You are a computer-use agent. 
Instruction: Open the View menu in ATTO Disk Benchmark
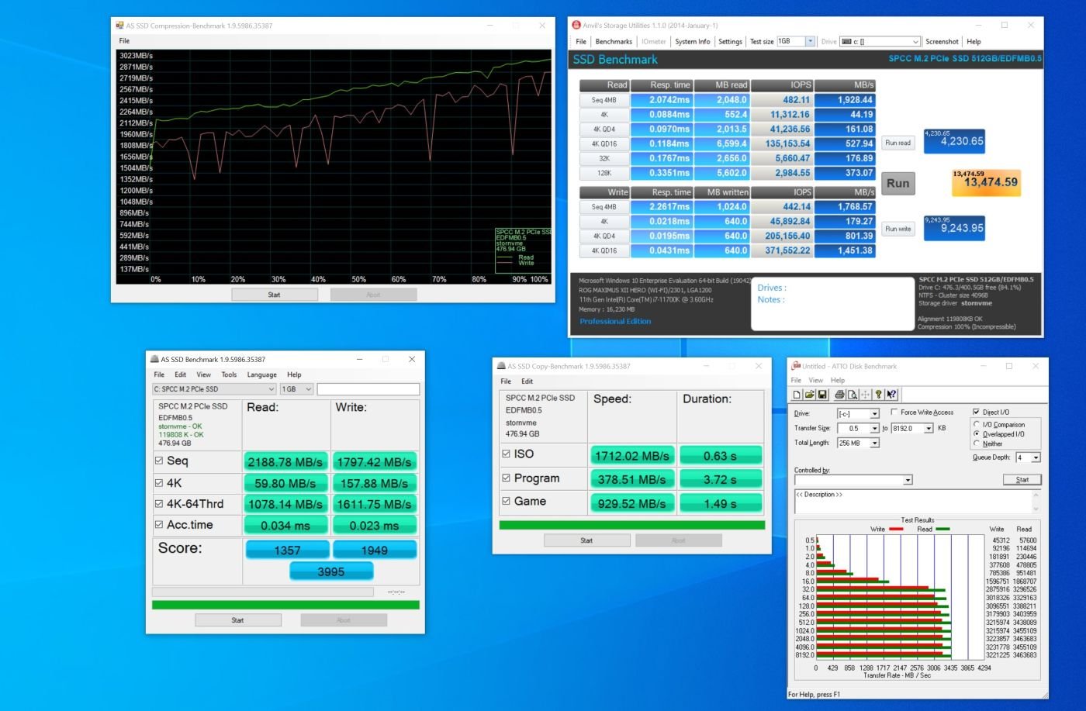pos(815,380)
